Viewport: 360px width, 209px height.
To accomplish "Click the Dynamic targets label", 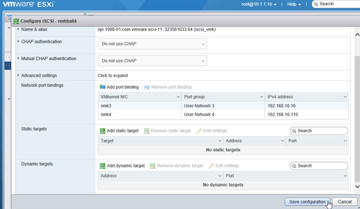I will pyautogui.click(x=37, y=164).
